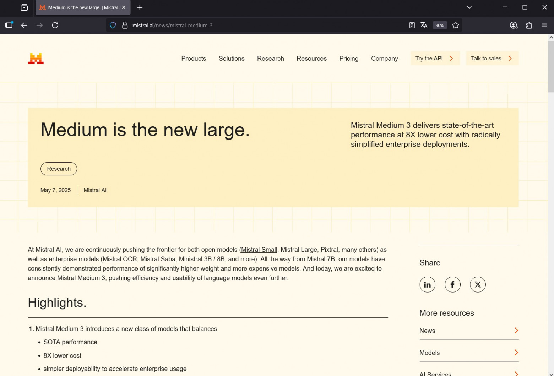Click the 'More resources' heading
This screenshot has height=376, width=554.
pos(447,313)
